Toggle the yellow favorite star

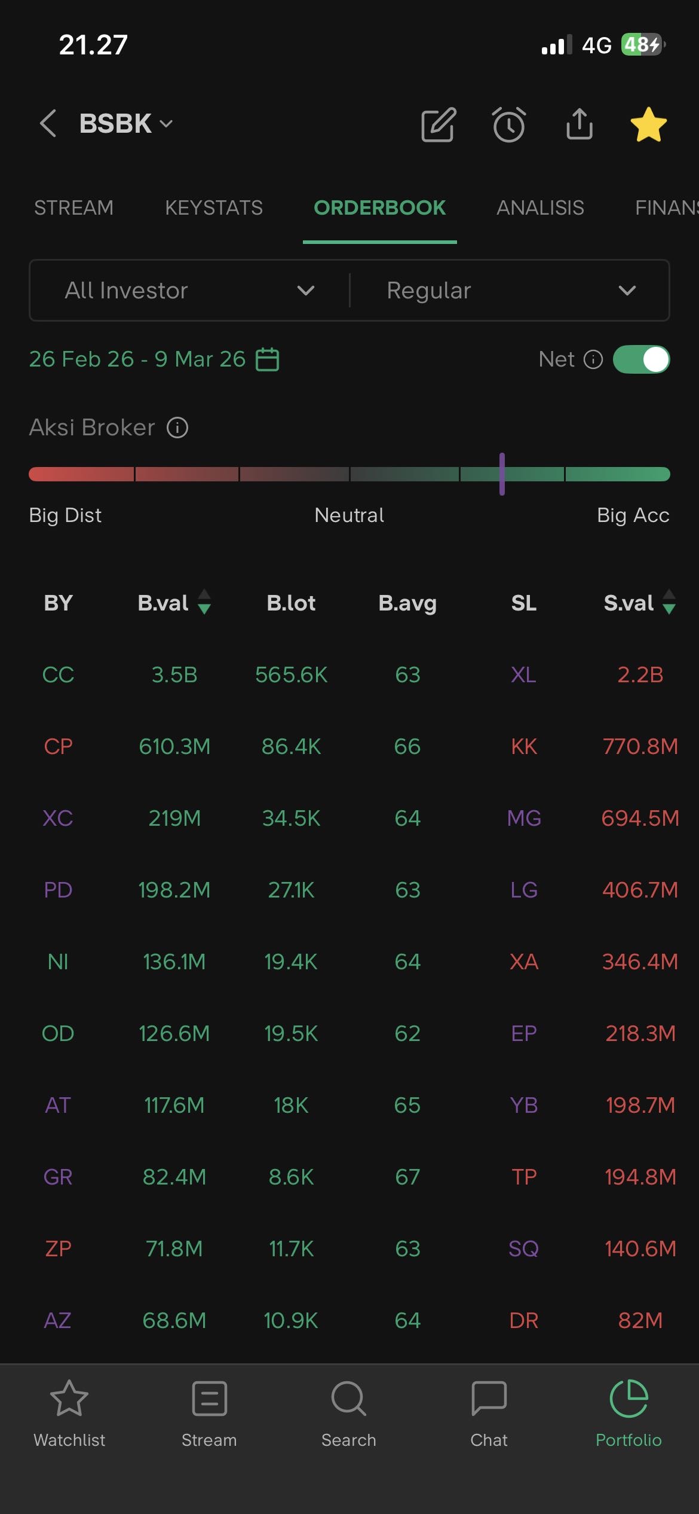[648, 125]
